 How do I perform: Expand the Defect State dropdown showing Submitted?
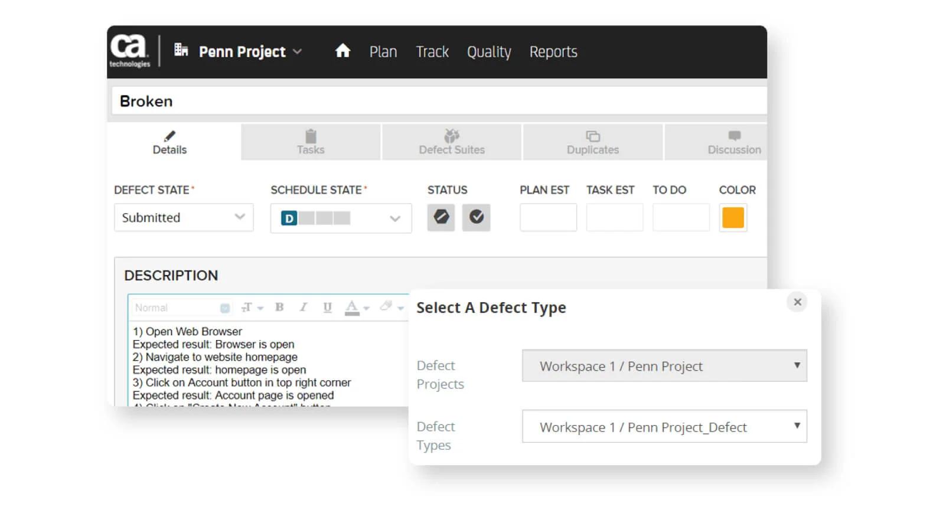184,217
